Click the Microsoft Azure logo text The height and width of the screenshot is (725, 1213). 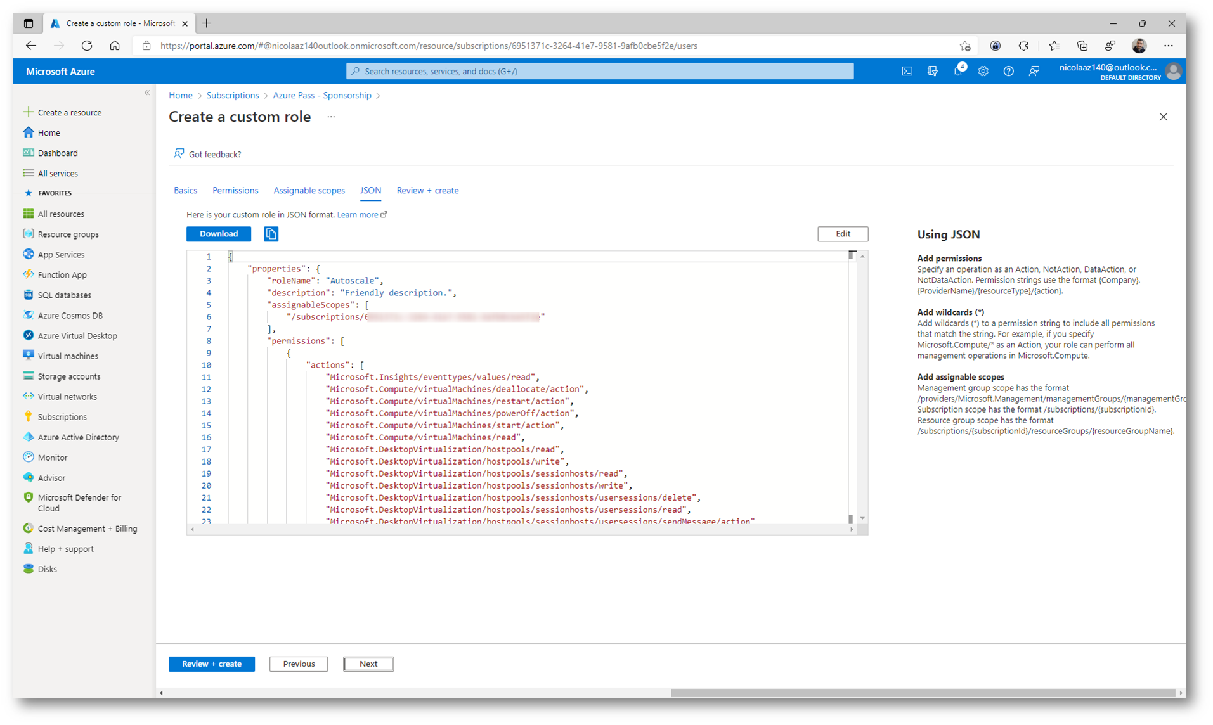tap(60, 71)
